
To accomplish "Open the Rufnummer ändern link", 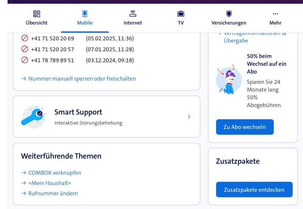I will [53, 193].
